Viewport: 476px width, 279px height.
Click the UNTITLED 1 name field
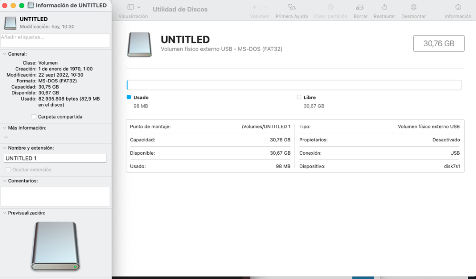pyautogui.click(x=55, y=158)
